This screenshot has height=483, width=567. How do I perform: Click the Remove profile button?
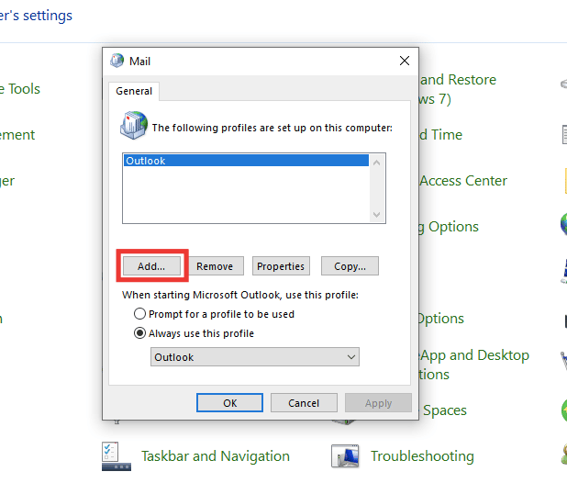pyautogui.click(x=215, y=266)
